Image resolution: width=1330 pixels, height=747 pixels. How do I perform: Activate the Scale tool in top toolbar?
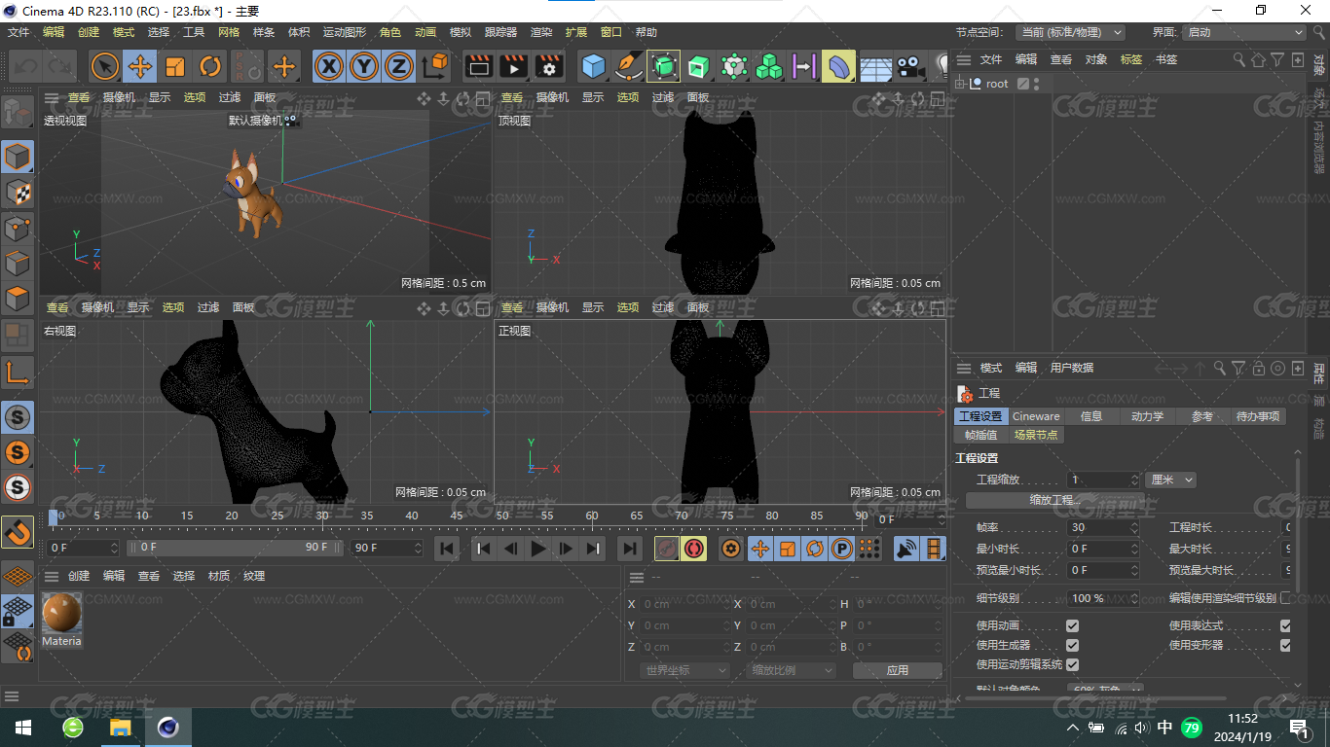(x=175, y=66)
